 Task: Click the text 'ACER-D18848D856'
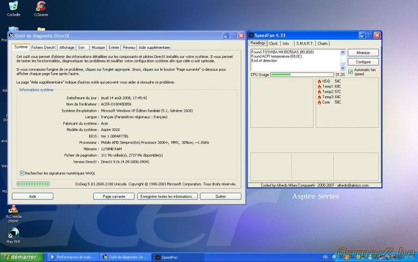[x=116, y=104]
